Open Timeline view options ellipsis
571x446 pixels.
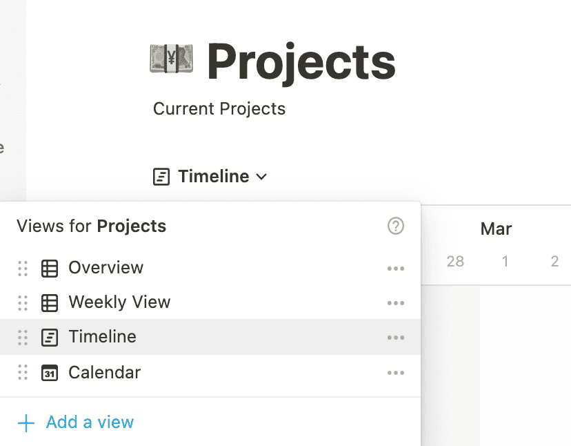click(x=396, y=337)
